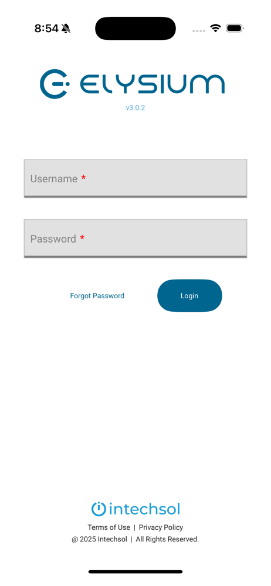This screenshot has width=271, height=586.
Task: Tap the v3.0.2 version label
Action: 135,108
